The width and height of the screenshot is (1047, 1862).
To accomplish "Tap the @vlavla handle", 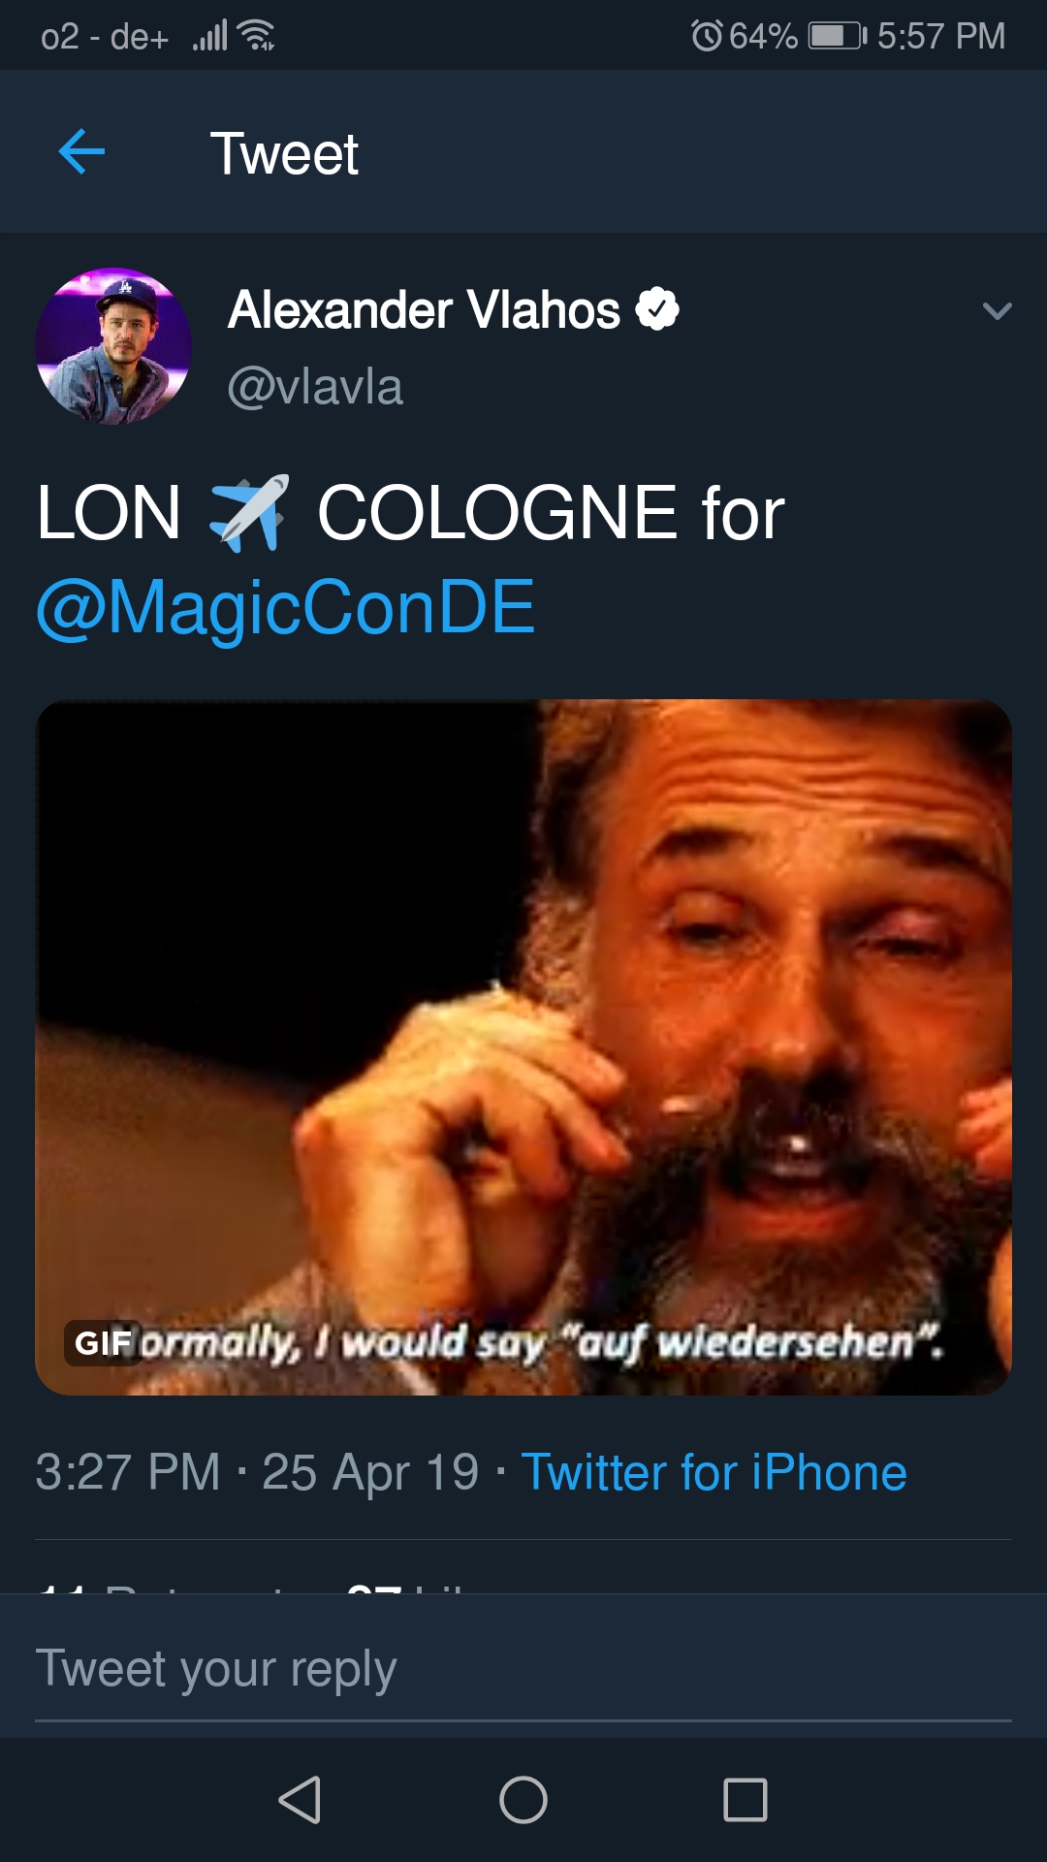I will (x=315, y=387).
